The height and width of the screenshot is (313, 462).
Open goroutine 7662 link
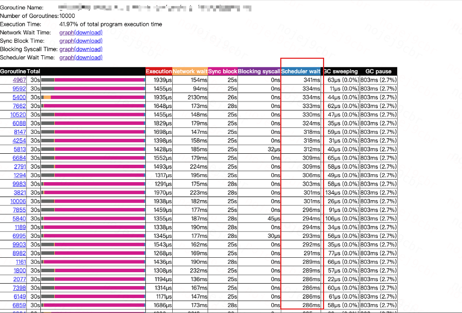[19, 106]
